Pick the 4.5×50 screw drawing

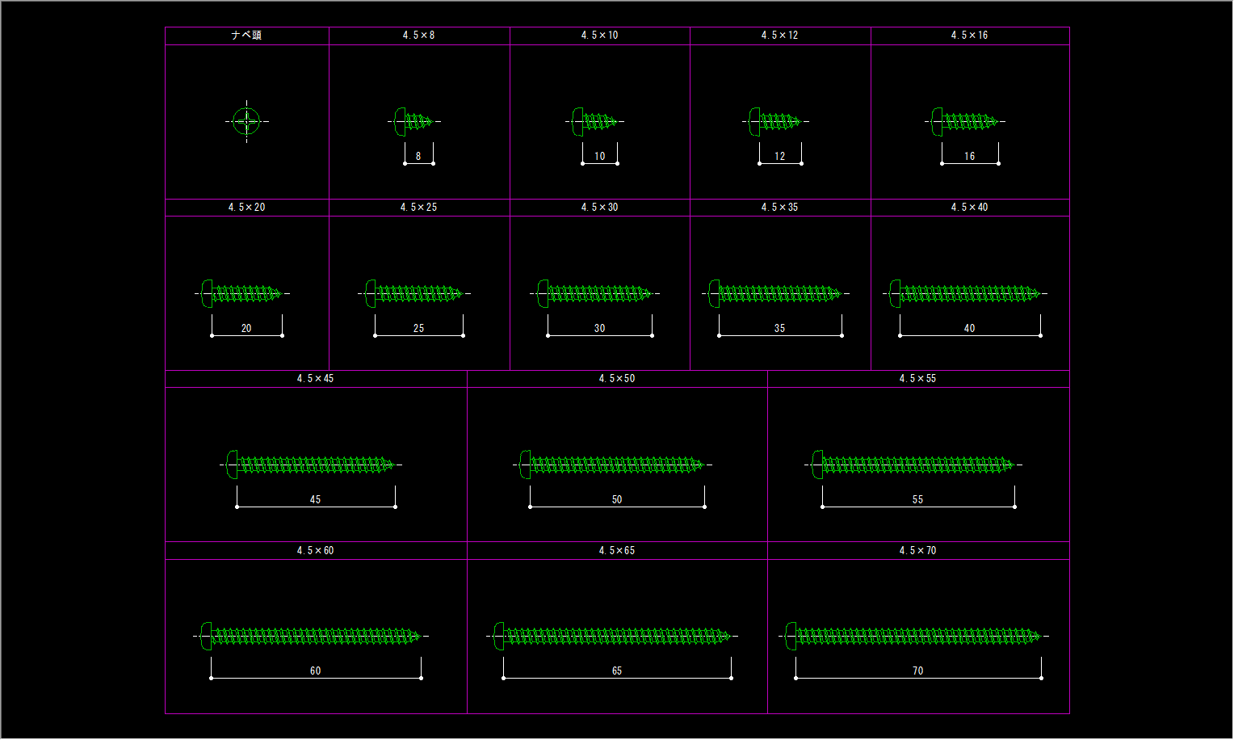(x=613, y=465)
